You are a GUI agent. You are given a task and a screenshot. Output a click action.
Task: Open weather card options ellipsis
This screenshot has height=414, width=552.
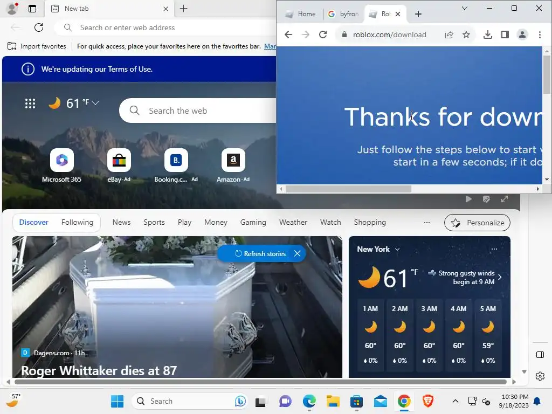(494, 249)
